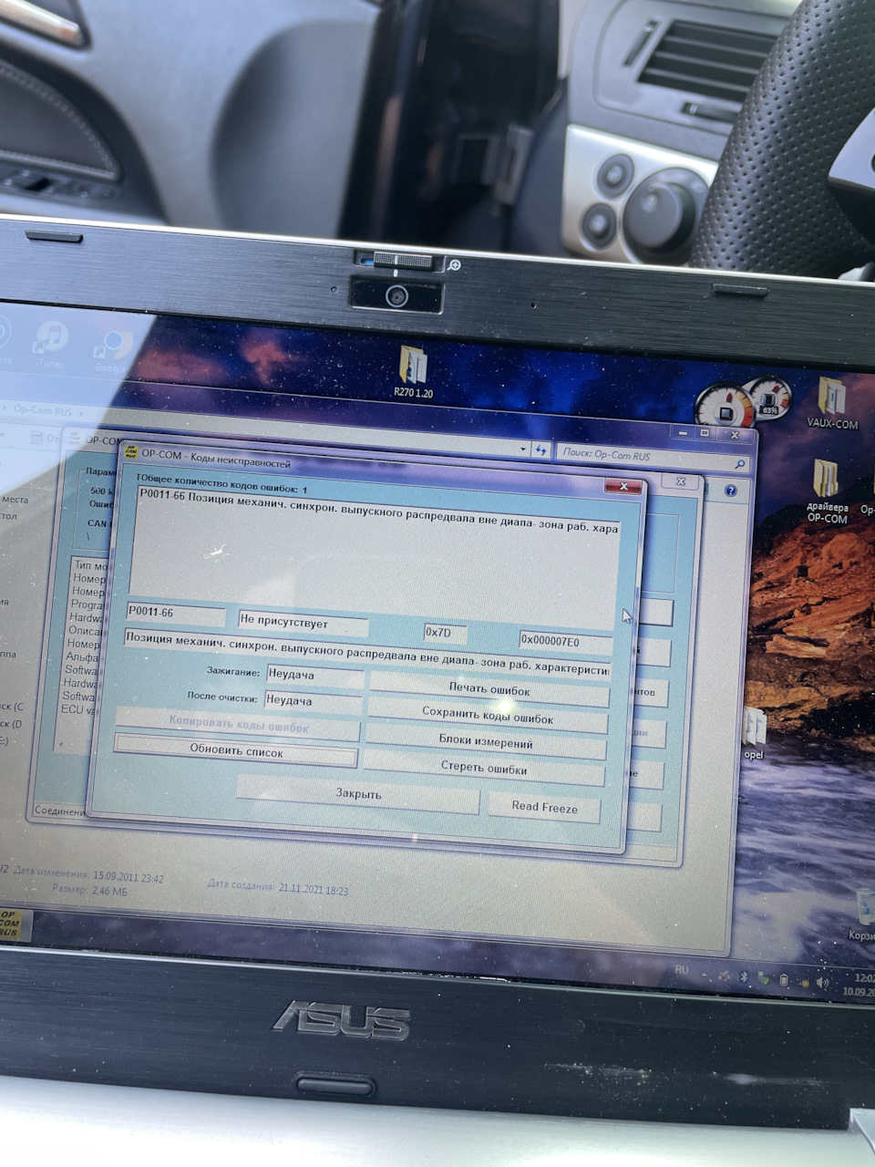
Task: Click the Не присутствует status field
Action: [303, 621]
